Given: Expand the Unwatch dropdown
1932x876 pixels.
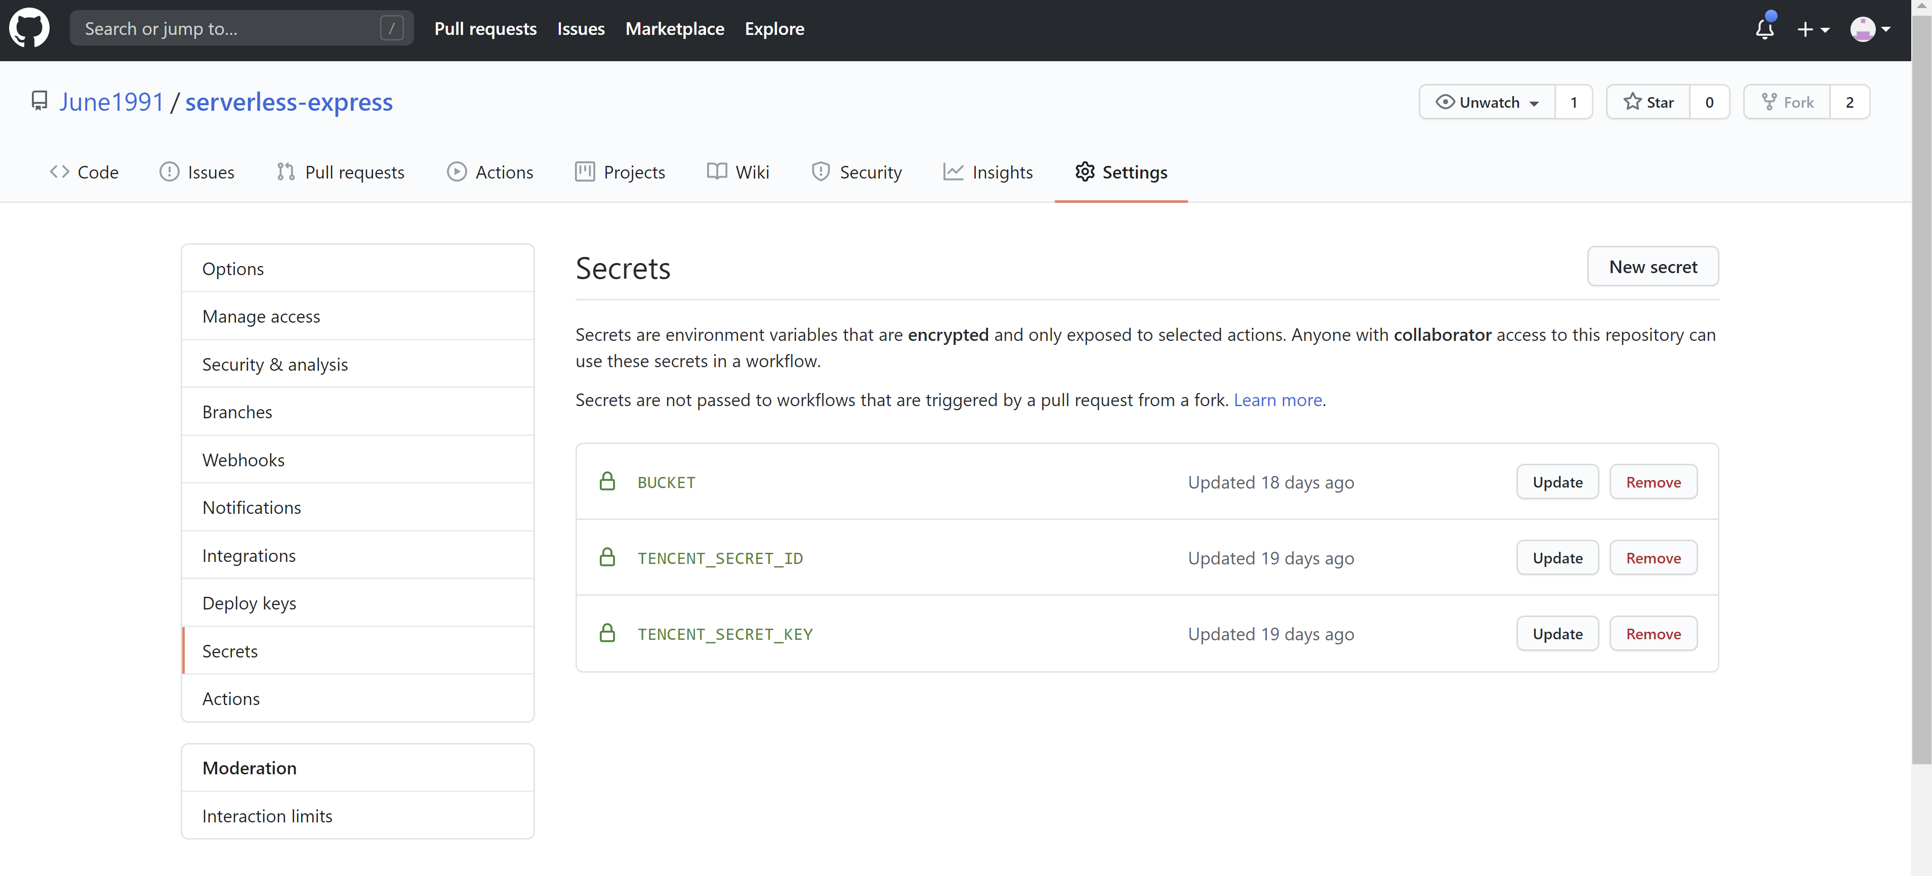Looking at the screenshot, I should [1487, 102].
